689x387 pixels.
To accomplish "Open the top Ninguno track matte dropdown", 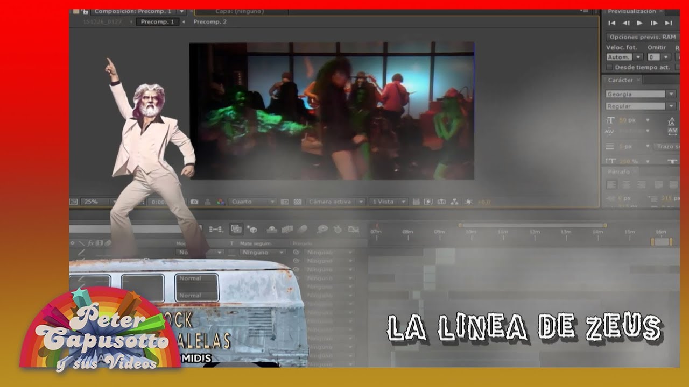I will [263, 253].
